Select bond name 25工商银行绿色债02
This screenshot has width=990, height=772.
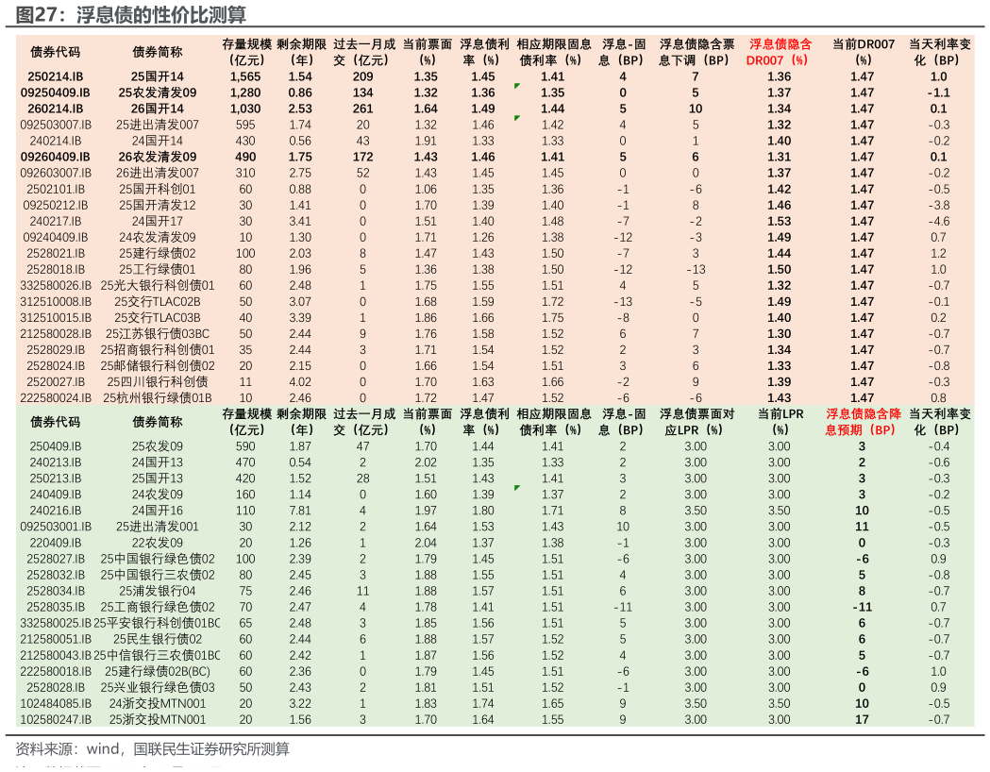(158, 608)
